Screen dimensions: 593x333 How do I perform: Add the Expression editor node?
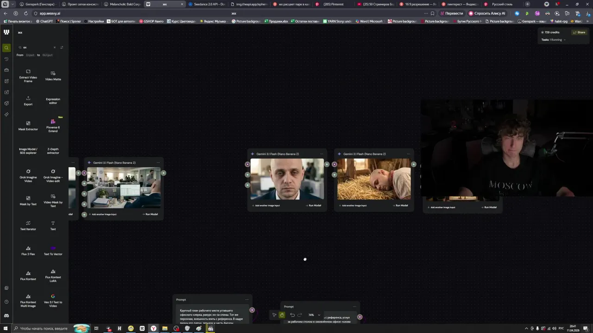(53, 101)
